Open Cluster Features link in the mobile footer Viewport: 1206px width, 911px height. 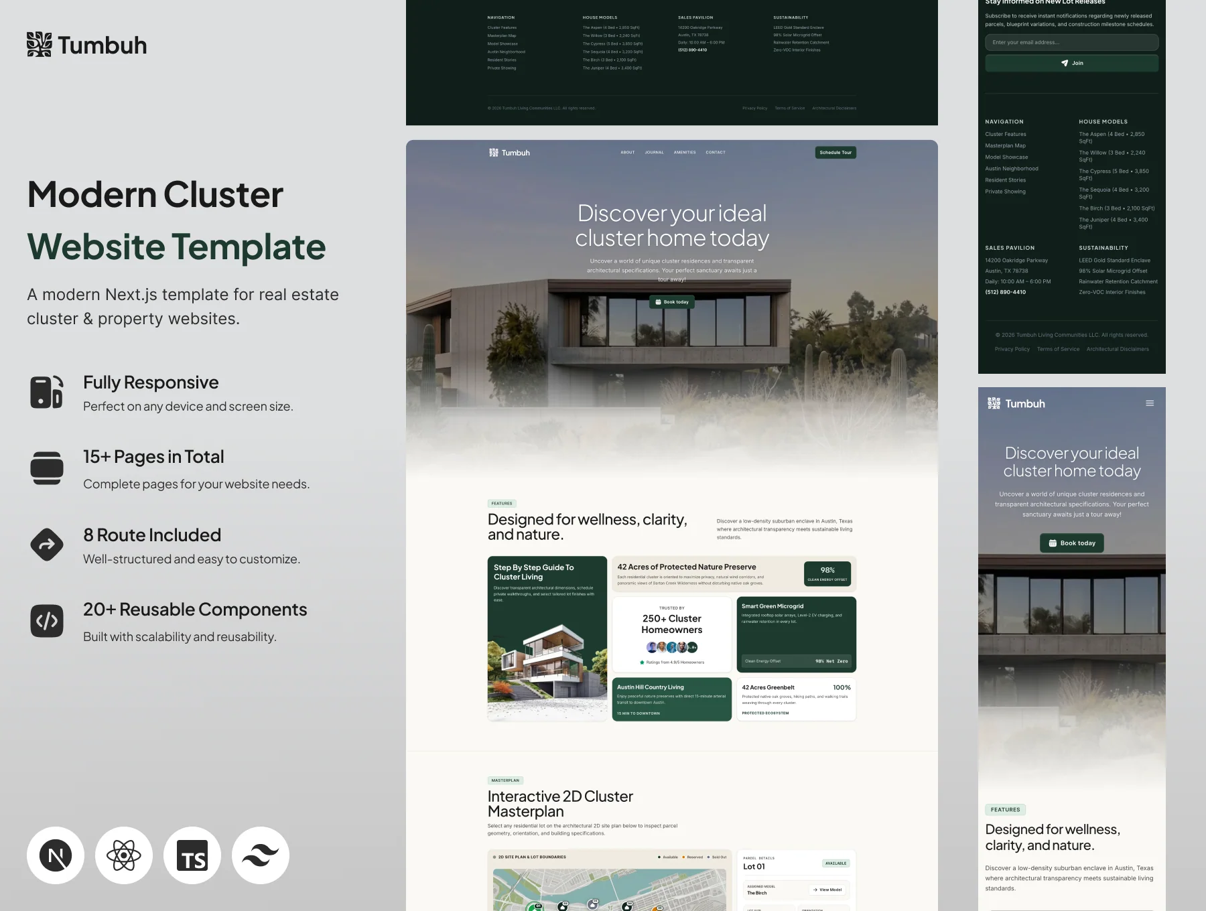[1006, 134]
